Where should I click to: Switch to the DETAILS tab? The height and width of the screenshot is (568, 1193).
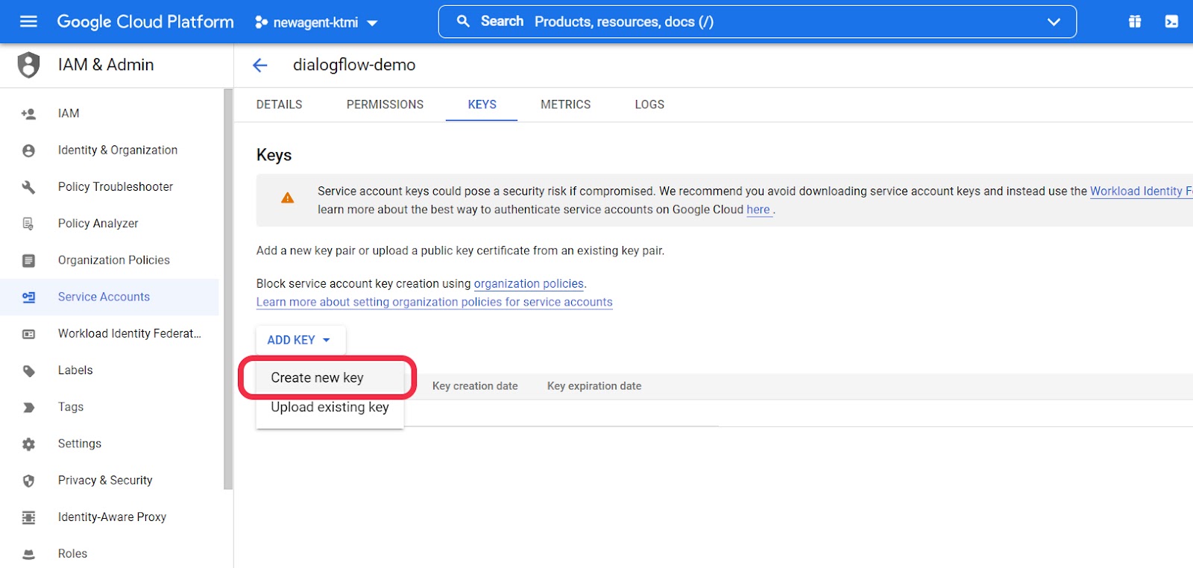coord(280,104)
